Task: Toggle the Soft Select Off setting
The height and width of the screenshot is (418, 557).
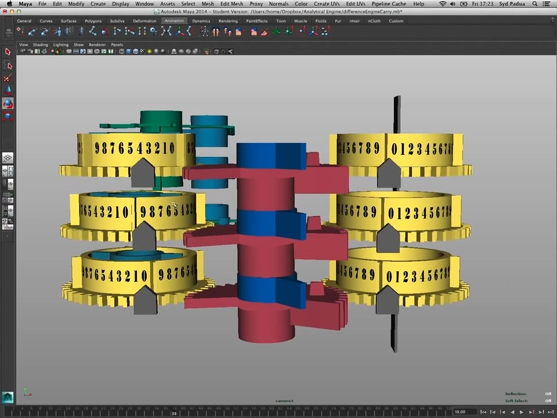Action: (x=548, y=401)
